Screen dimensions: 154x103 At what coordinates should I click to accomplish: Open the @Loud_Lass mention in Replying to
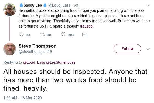click(34, 62)
